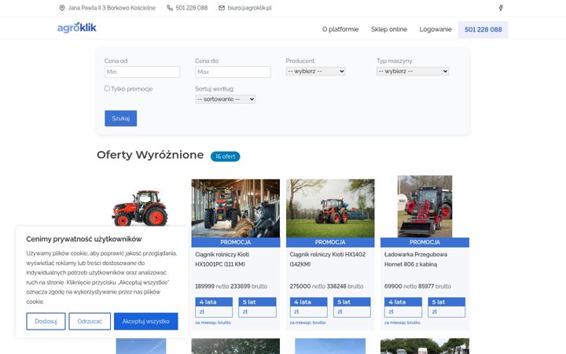Click the 16 ofert badge

[x=226, y=157]
